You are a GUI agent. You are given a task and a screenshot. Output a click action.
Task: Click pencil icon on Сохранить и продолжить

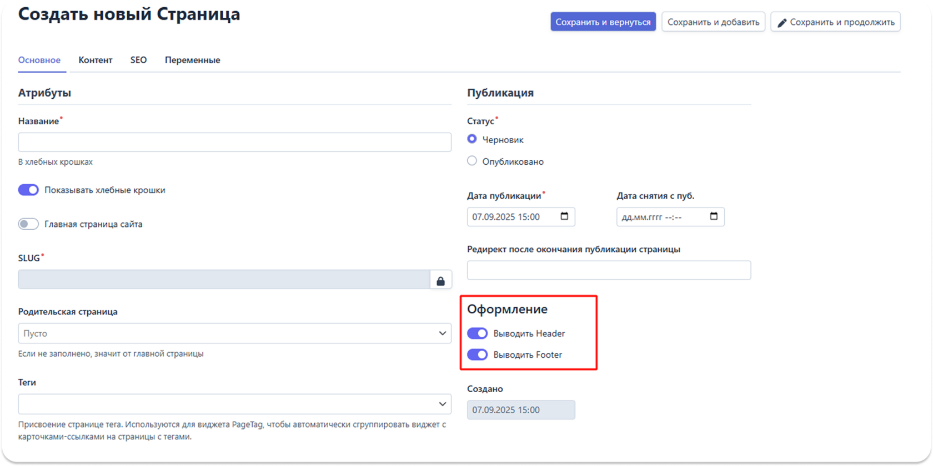click(782, 23)
